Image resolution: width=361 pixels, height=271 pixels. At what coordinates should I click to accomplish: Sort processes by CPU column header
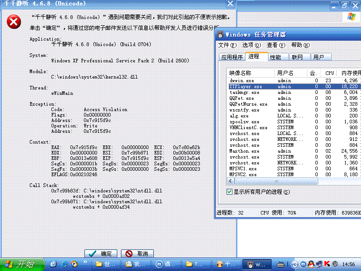pos(329,73)
